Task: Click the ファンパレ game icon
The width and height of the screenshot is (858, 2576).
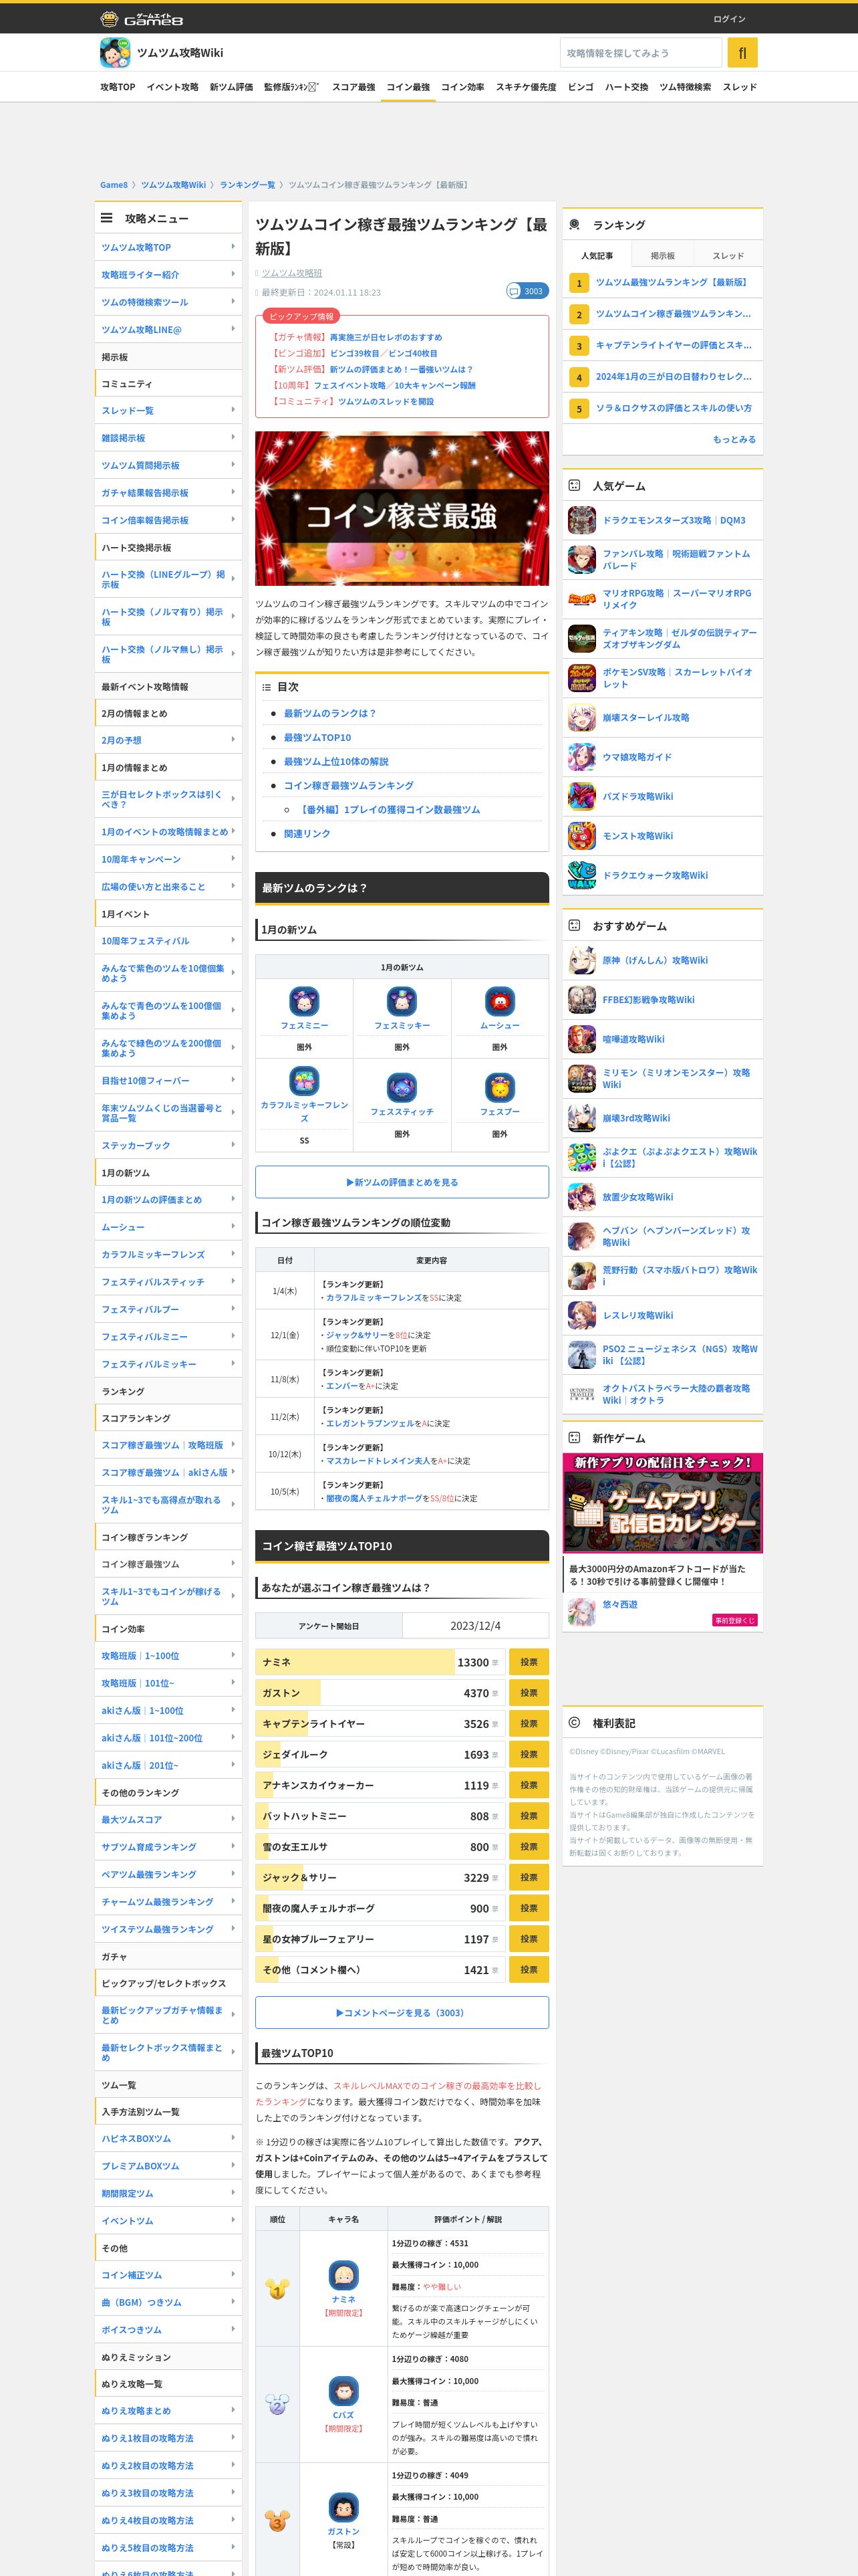Action: pyautogui.click(x=581, y=559)
